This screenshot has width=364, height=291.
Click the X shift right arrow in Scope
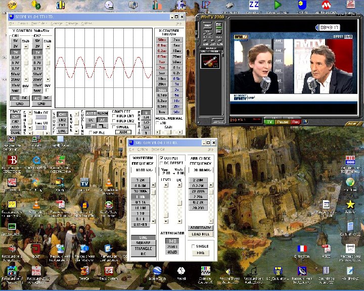point(180,132)
